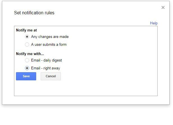Open the Help link

coord(154,23)
